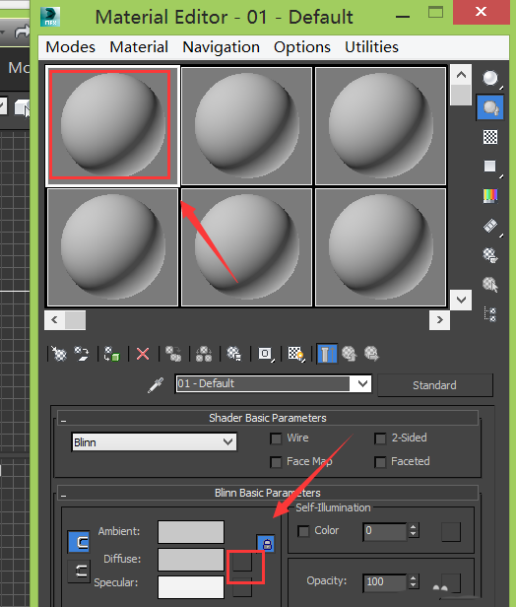Open the Modes menu
This screenshot has height=607, width=516.
point(70,47)
